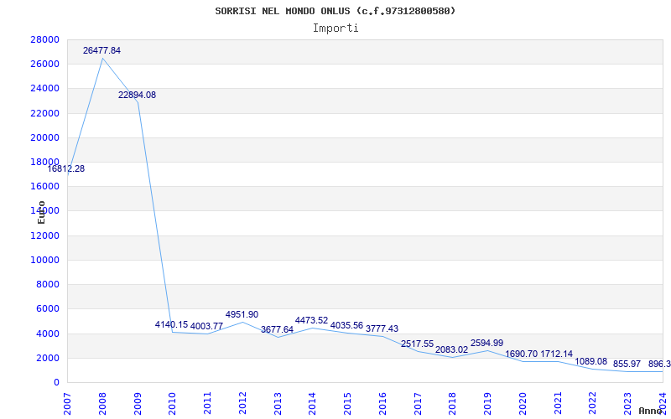Select the y-axis value 20000

click(44, 137)
